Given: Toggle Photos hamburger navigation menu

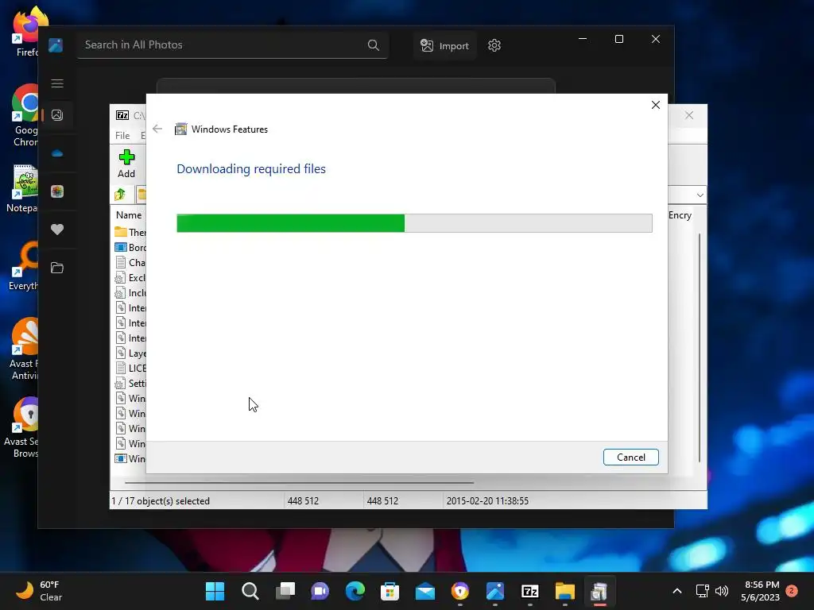Looking at the screenshot, I should [x=57, y=83].
